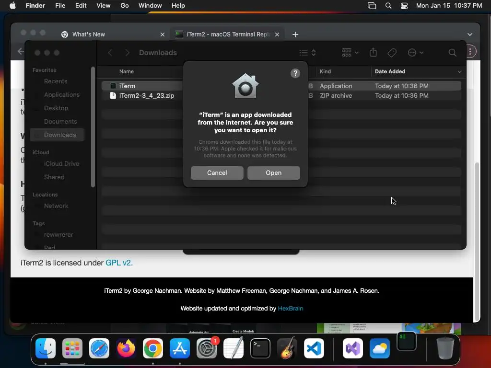The image size is (491, 368).
Task: Click the Finder Share icon
Action: (x=373, y=52)
